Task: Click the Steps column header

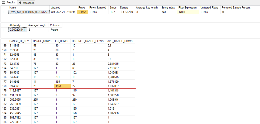Action: pyautogui.click(x=113, y=8)
